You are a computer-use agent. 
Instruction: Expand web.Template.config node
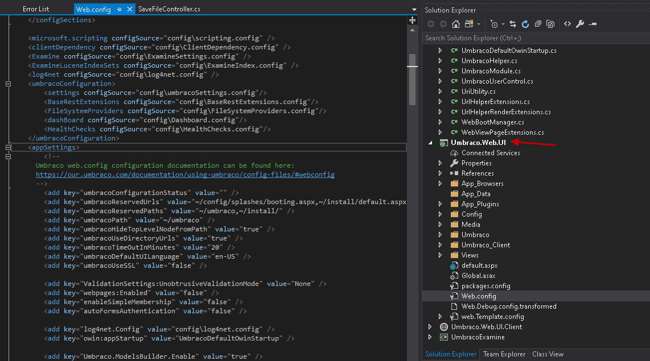(x=440, y=317)
